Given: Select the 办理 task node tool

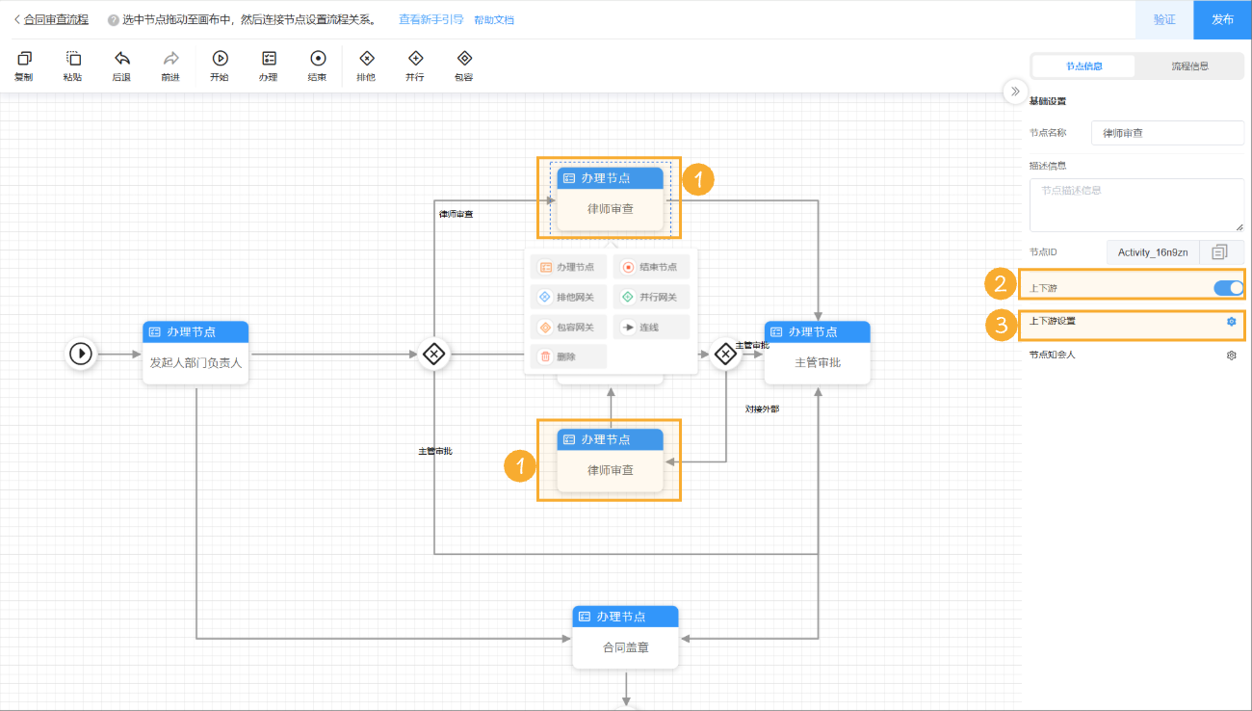Looking at the screenshot, I should [269, 60].
